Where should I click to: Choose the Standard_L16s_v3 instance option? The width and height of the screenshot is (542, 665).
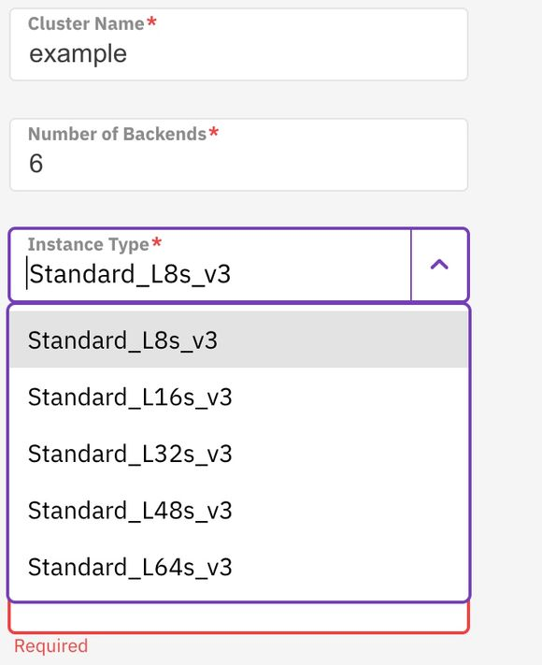tap(238, 397)
